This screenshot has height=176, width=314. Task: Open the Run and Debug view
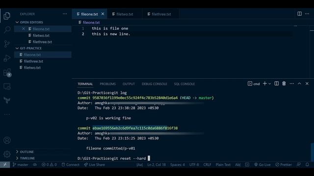click(7, 58)
